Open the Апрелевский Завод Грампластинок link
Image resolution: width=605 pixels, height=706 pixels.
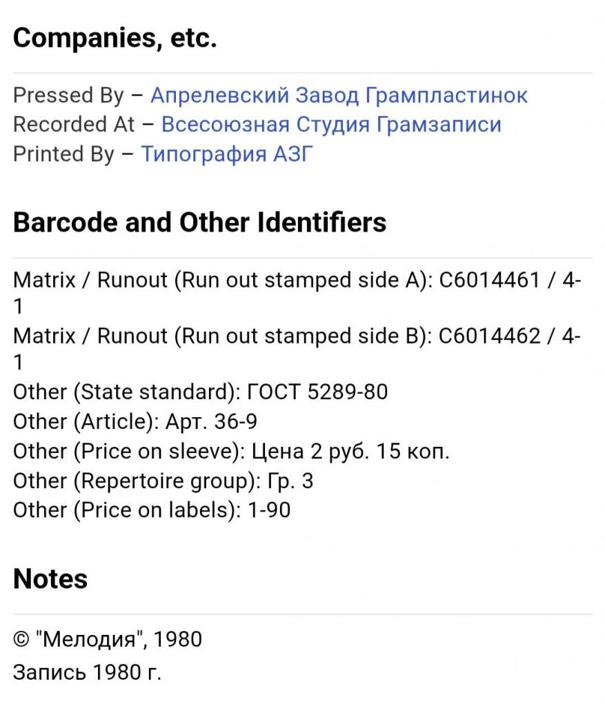click(x=339, y=95)
